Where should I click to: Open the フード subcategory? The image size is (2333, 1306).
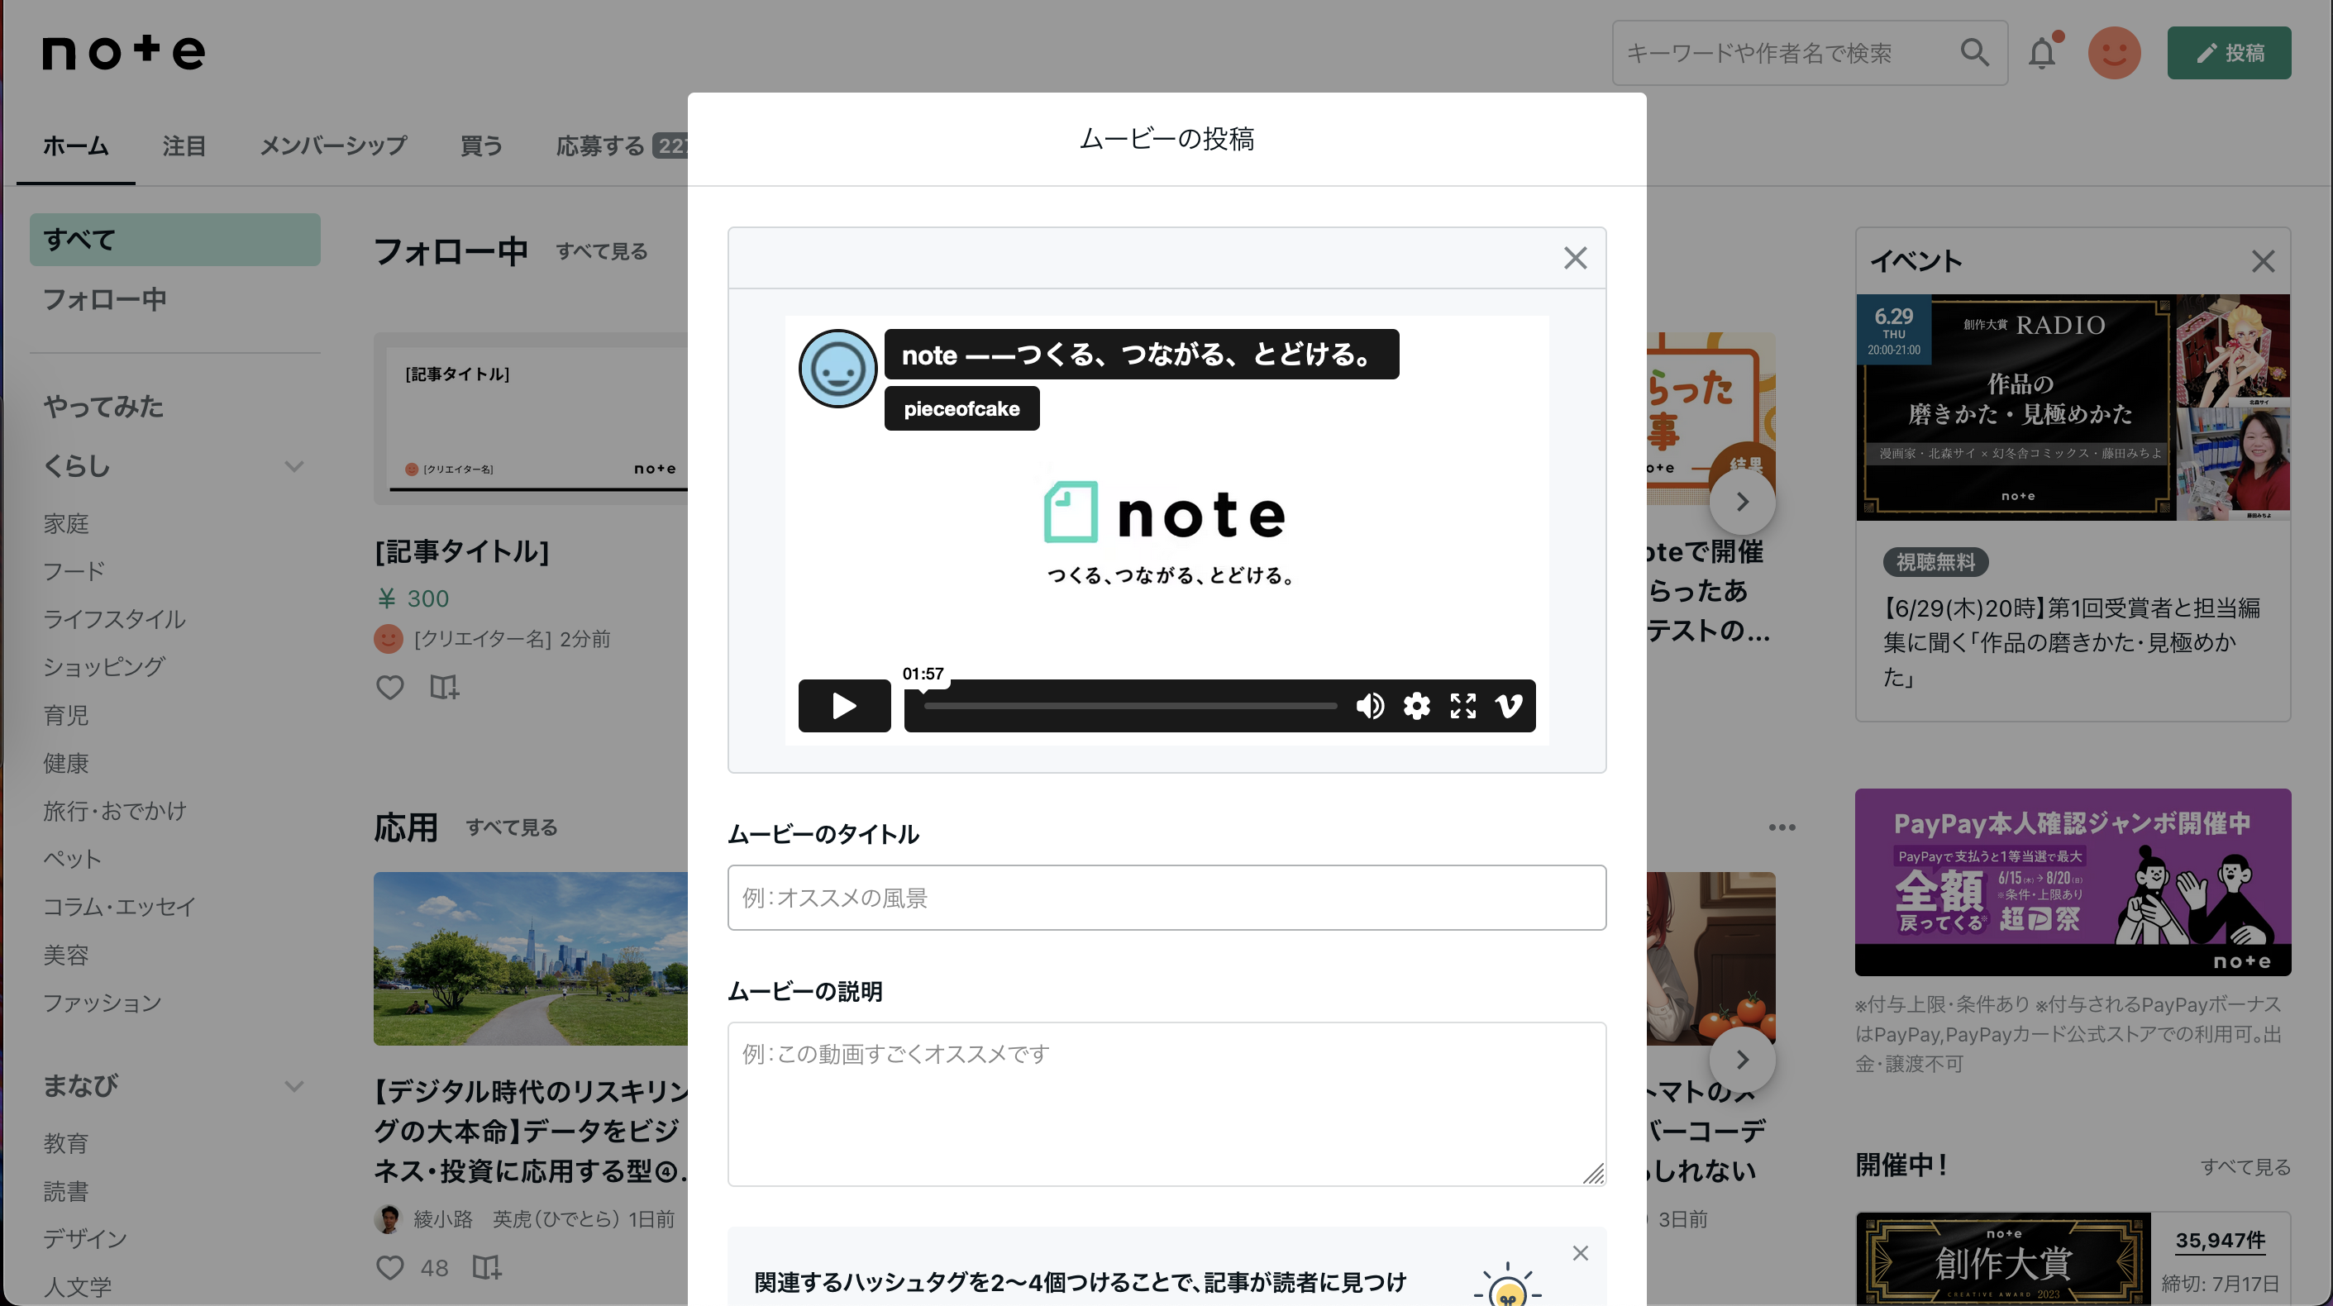pyautogui.click(x=74, y=571)
